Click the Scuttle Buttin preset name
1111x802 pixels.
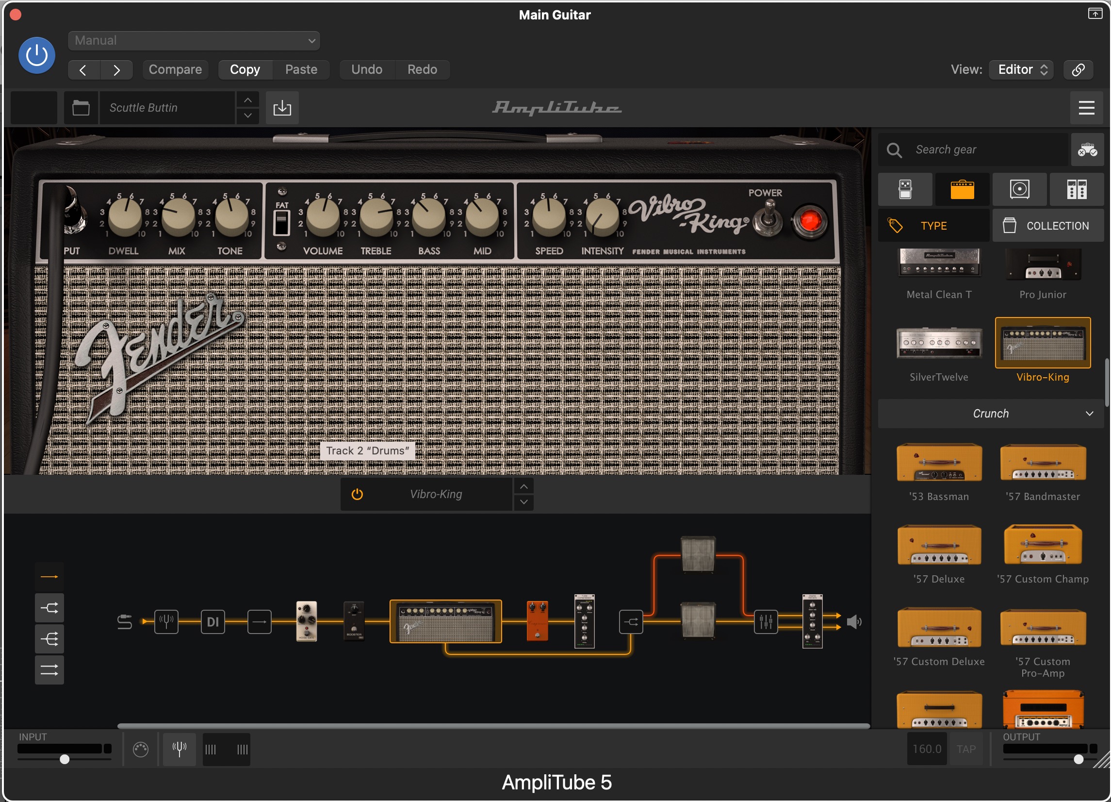click(x=166, y=107)
